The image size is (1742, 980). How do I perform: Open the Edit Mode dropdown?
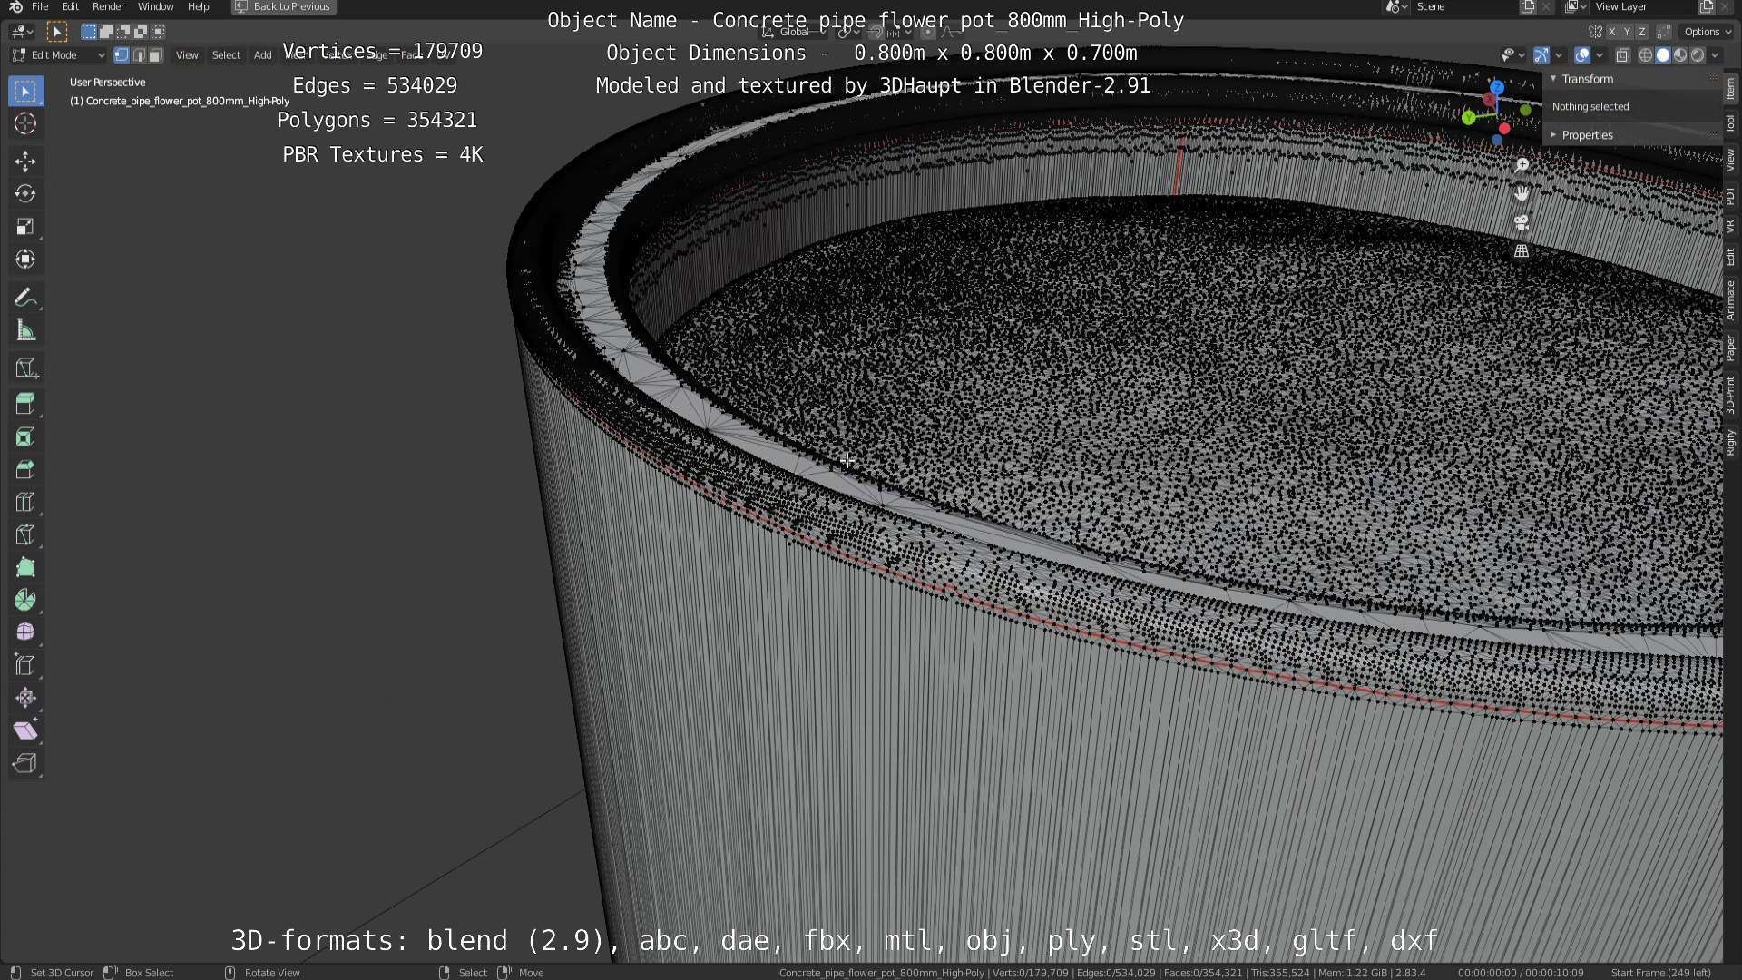click(59, 55)
